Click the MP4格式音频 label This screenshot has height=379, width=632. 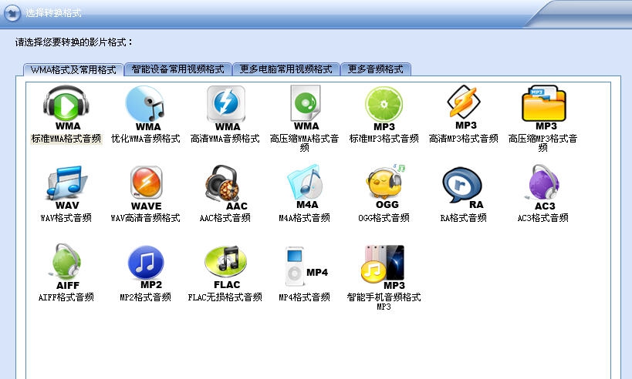304,297
